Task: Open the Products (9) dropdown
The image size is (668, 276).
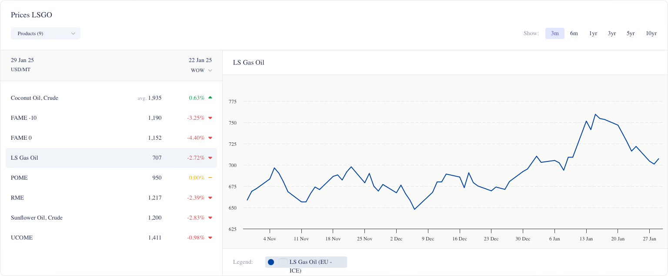Action: coord(45,33)
